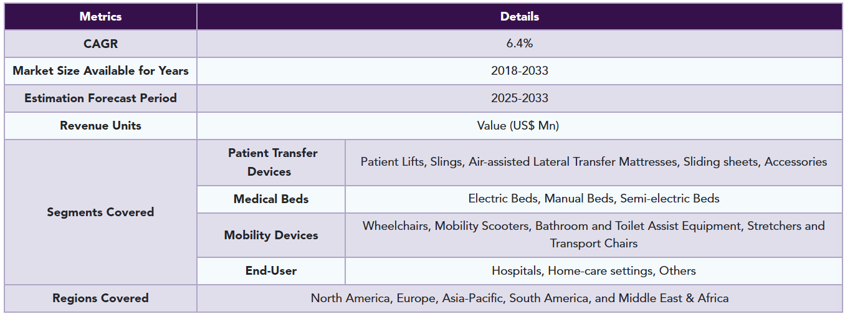
Task: Click the Metrics column header
Action: tap(100, 17)
